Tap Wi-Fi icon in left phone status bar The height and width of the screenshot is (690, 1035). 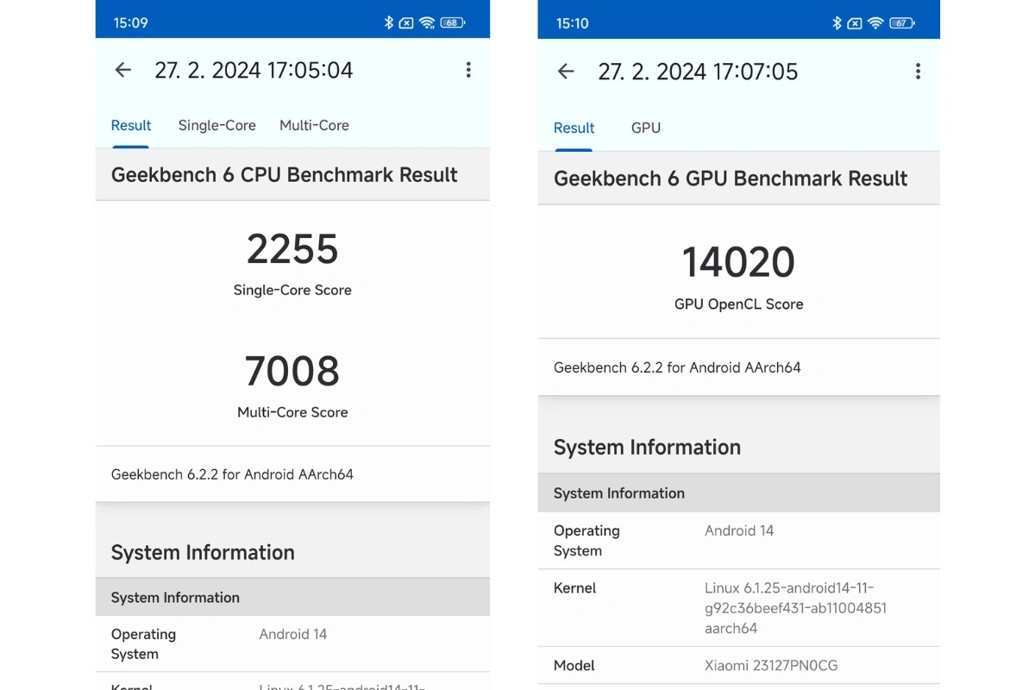coord(427,23)
